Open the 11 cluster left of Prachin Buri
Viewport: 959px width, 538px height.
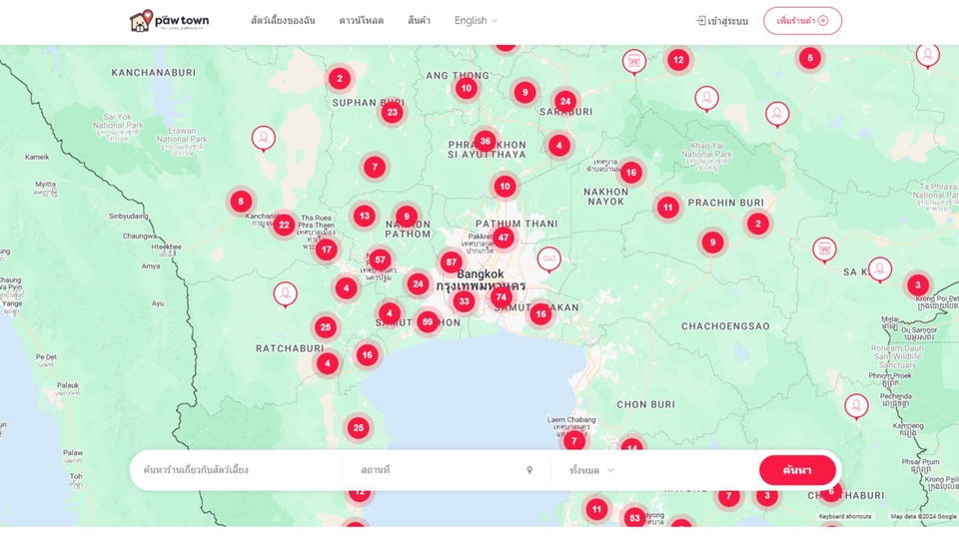pos(668,208)
